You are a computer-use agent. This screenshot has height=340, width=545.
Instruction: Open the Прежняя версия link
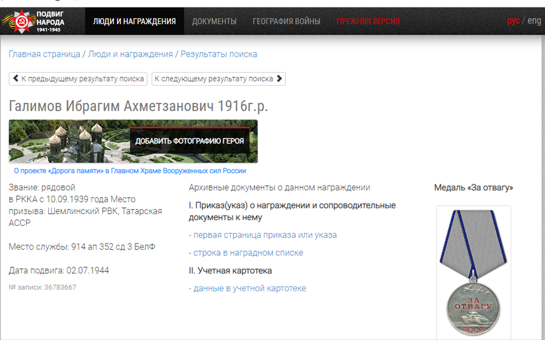pos(368,21)
